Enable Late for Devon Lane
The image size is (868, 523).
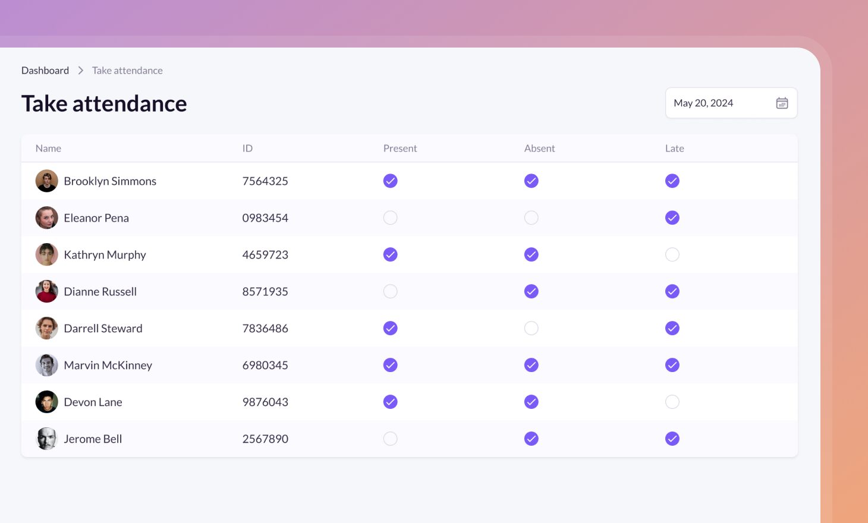(672, 402)
